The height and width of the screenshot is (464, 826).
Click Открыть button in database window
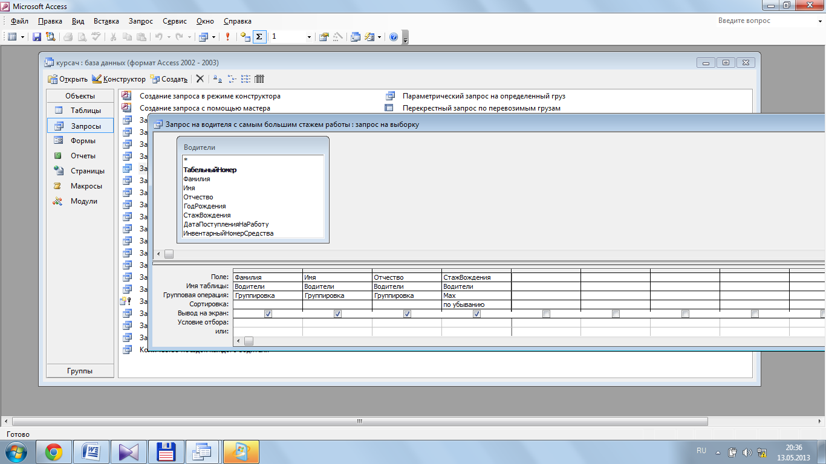[68, 79]
